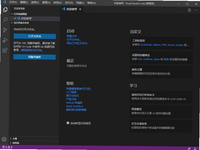
Task: Collapse the 无打开的文件夹 section
Action: tap(20, 23)
